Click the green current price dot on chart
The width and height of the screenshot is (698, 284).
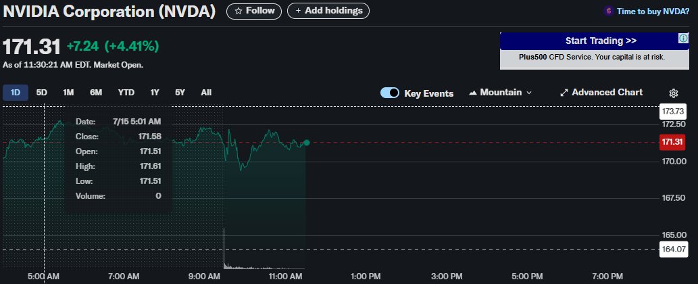(306, 143)
